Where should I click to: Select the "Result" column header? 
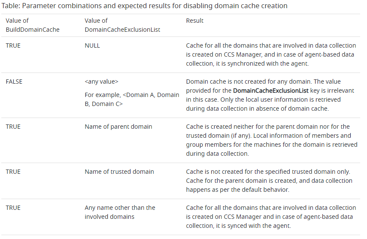click(x=194, y=21)
